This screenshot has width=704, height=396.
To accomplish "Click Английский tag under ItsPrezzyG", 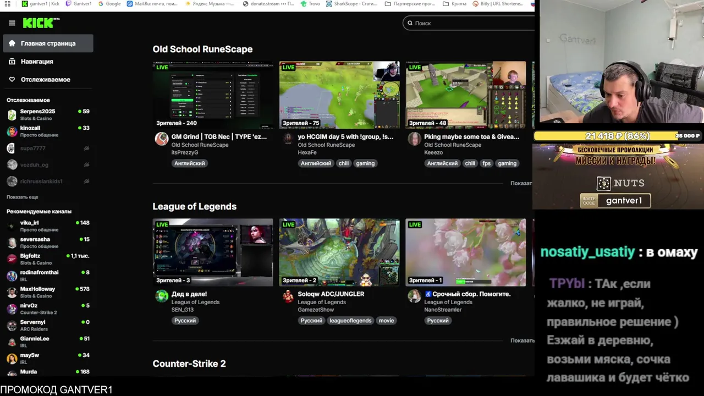I will point(189,163).
